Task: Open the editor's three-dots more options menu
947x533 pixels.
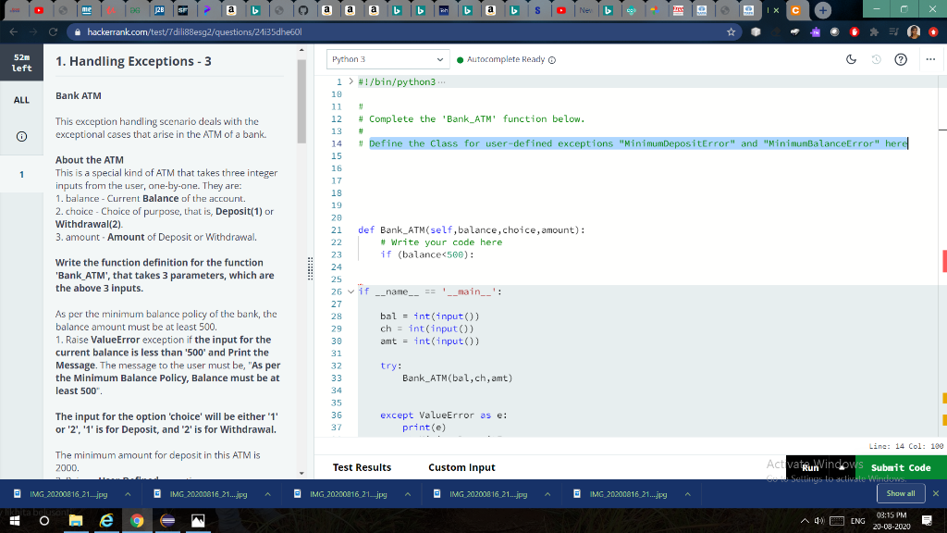Action: point(929,60)
